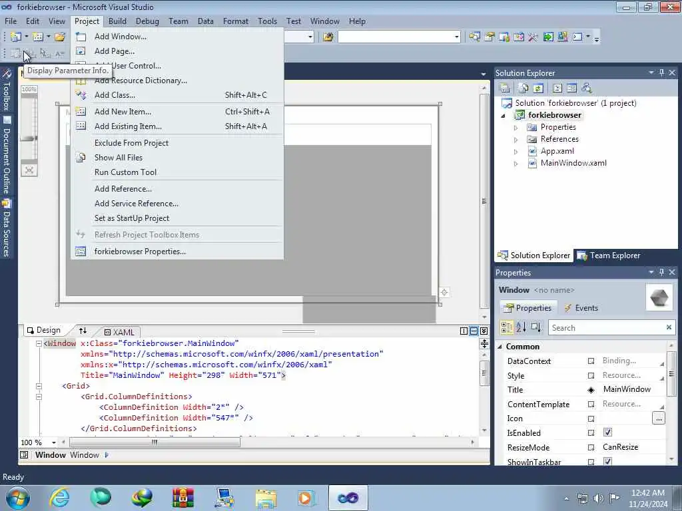
Task: Sort properties alphabetically with A-Z icon
Action: click(x=521, y=327)
